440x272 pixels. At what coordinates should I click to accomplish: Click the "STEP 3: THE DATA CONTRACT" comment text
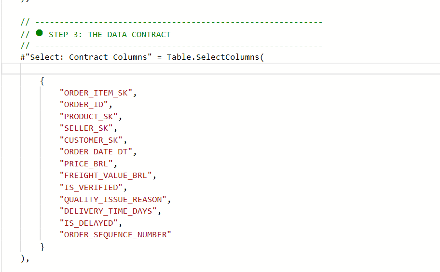110,35
